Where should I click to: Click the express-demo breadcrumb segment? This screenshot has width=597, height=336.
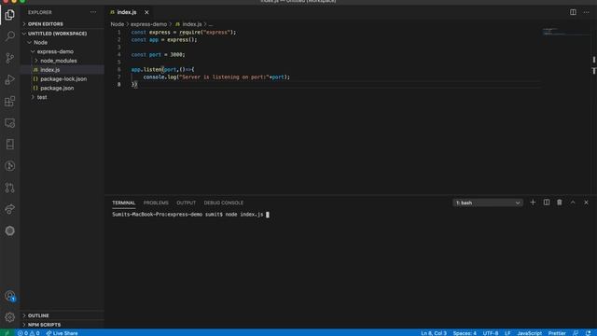pos(148,24)
